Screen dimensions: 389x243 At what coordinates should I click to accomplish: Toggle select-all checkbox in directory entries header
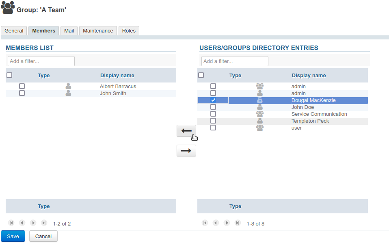pyautogui.click(x=201, y=75)
